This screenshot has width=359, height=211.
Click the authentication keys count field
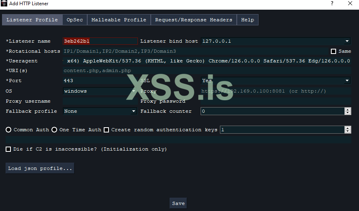282,130
